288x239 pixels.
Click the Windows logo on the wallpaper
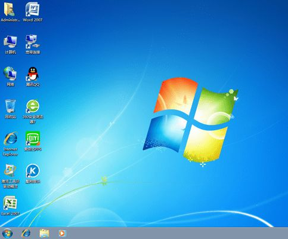(190, 119)
